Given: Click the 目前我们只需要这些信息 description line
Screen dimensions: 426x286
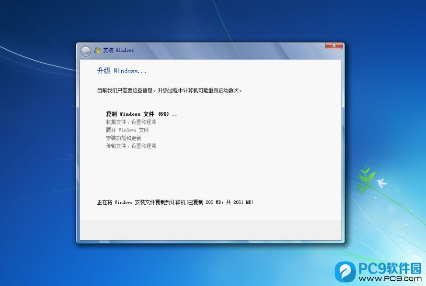Looking at the screenshot, I should 170,90.
